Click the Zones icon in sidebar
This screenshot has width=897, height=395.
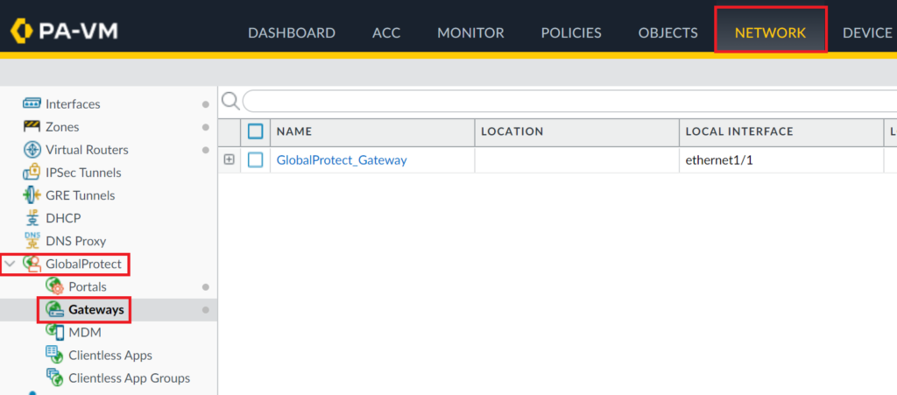32,127
